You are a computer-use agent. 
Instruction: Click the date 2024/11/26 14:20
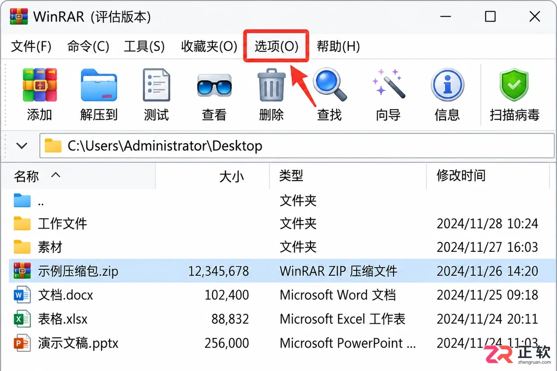[x=487, y=271]
